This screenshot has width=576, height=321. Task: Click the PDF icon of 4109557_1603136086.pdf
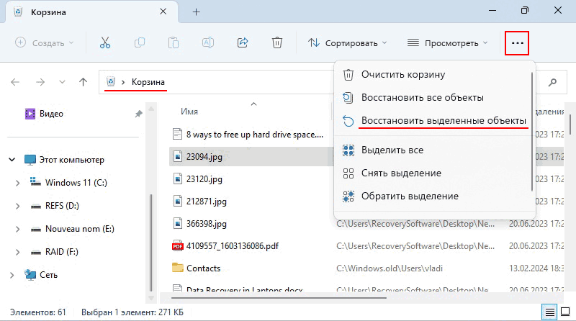[x=178, y=245]
